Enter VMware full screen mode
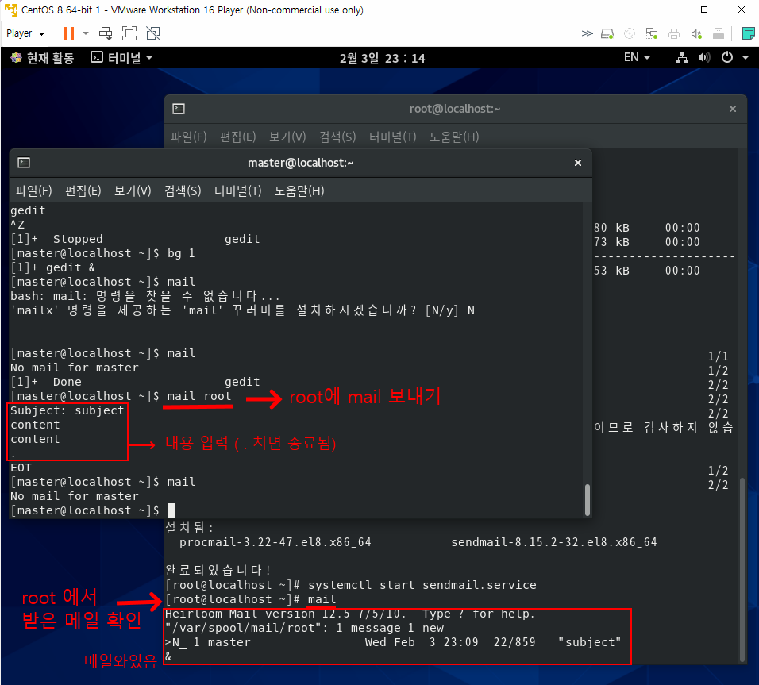 (x=129, y=33)
